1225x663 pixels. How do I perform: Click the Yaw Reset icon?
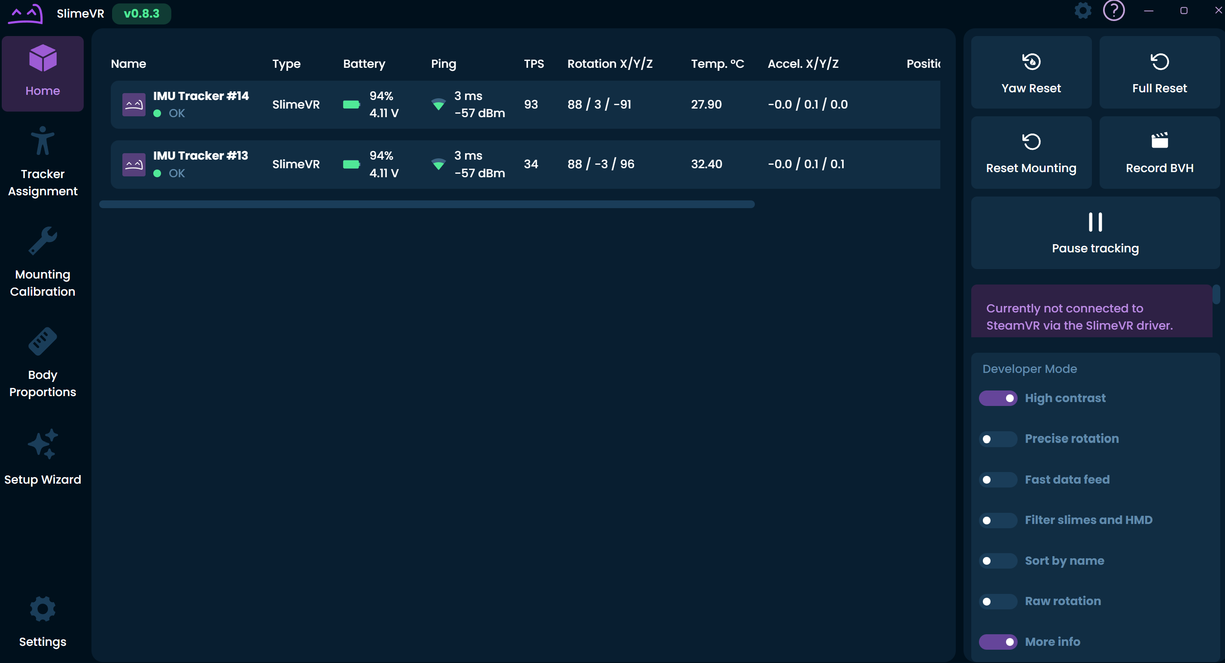point(1031,61)
